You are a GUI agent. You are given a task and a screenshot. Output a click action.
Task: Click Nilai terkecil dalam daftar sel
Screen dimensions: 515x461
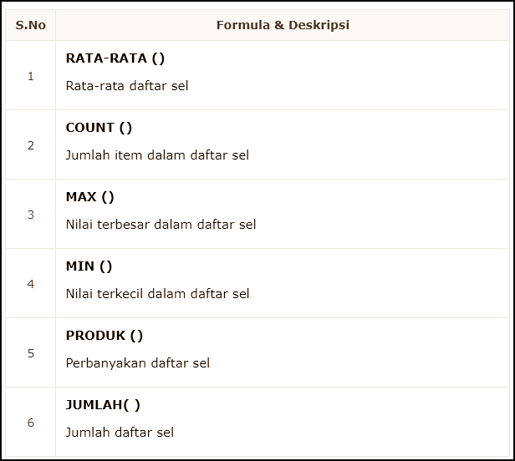click(x=158, y=294)
